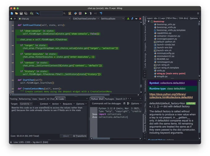The width and height of the screenshot is (210, 156).
Task: Click the shell list-plus icon beside Options
Action: (128, 104)
